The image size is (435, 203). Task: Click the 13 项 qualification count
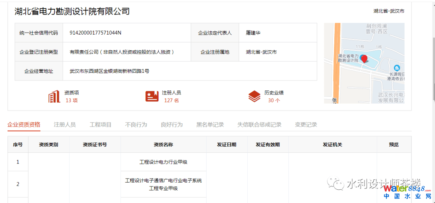click(72, 100)
